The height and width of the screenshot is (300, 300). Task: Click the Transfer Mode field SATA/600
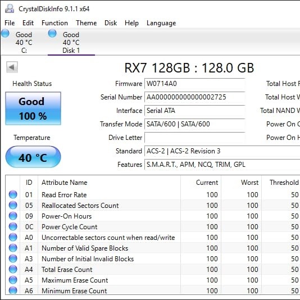[194, 124]
